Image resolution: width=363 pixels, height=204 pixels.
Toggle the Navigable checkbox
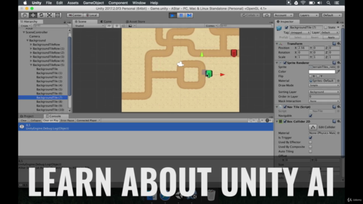tap(310, 116)
